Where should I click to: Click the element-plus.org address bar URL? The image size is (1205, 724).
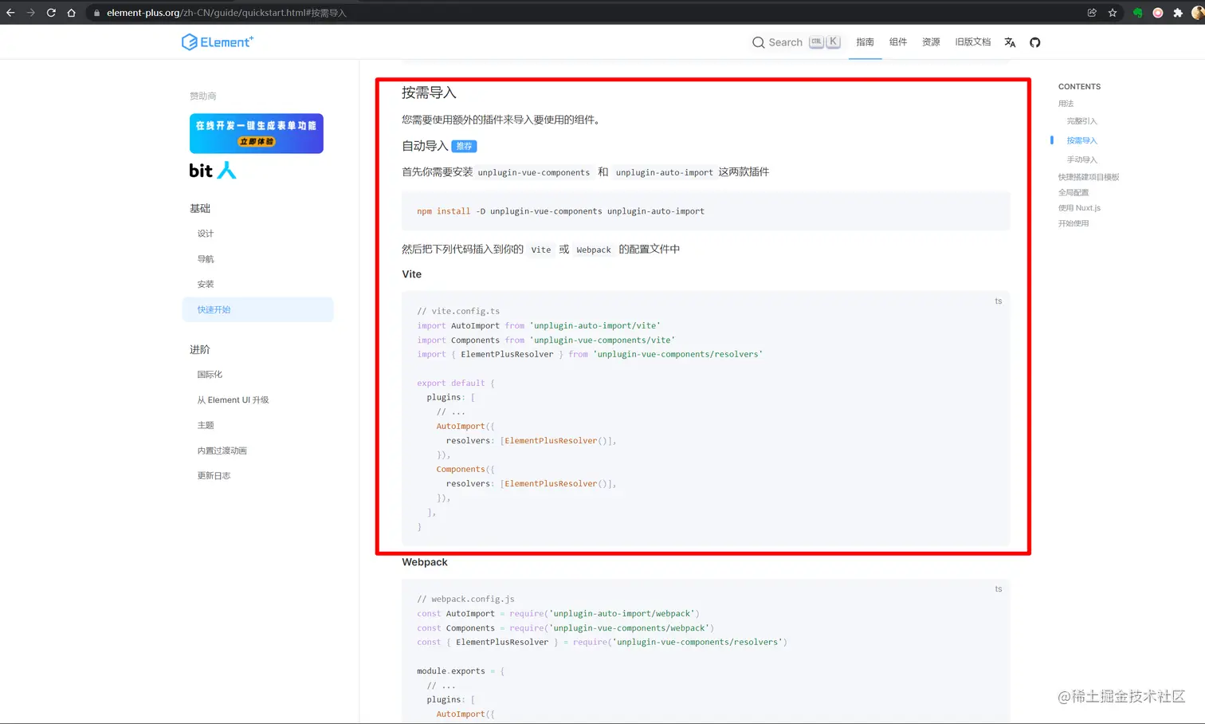tap(226, 13)
